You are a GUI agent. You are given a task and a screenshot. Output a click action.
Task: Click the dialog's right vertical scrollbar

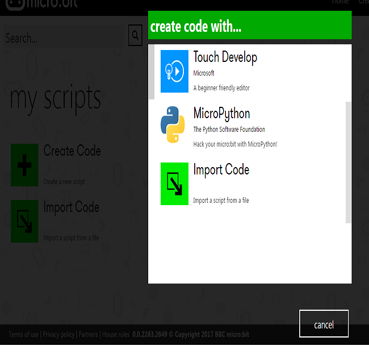pyautogui.click(x=349, y=163)
